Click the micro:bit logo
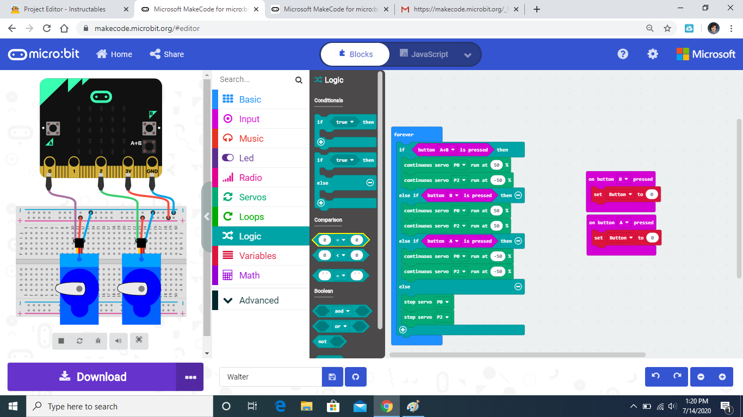Viewport: 743px width, 417px height. pos(44,54)
